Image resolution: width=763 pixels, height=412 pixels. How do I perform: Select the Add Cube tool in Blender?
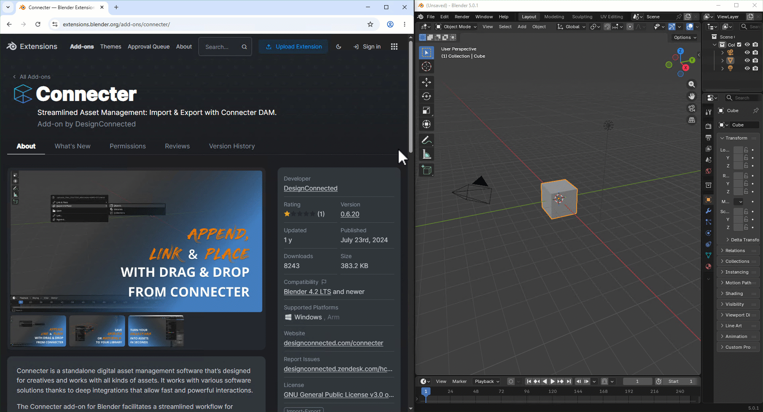426,170
